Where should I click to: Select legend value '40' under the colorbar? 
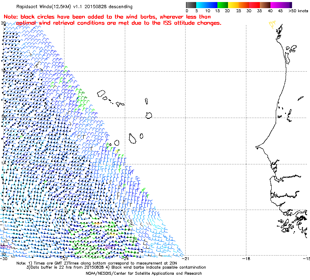[x=270, y=11]
